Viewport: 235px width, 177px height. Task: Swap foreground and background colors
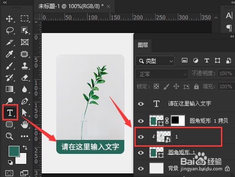tap(25, 147)
